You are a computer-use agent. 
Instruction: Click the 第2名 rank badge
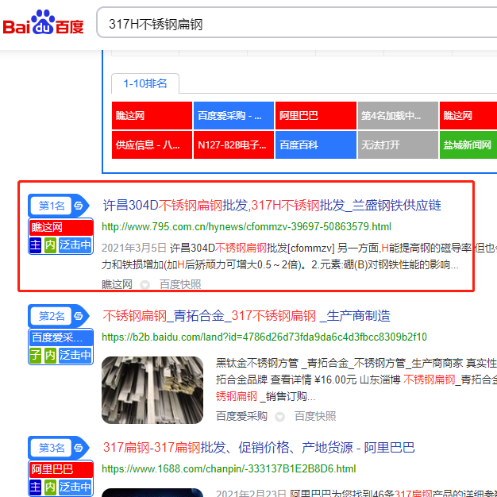(52, 316)
